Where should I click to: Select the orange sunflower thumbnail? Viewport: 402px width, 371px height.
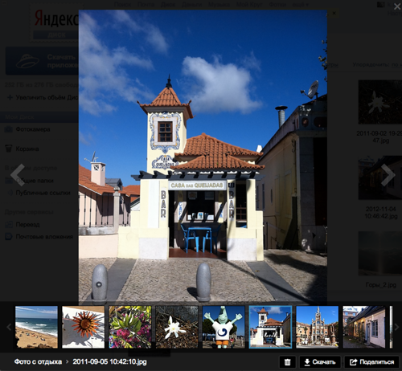click(84, 327)
